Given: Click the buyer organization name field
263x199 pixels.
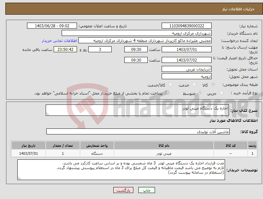Looking at the screenshot, I should pos(137,33).
